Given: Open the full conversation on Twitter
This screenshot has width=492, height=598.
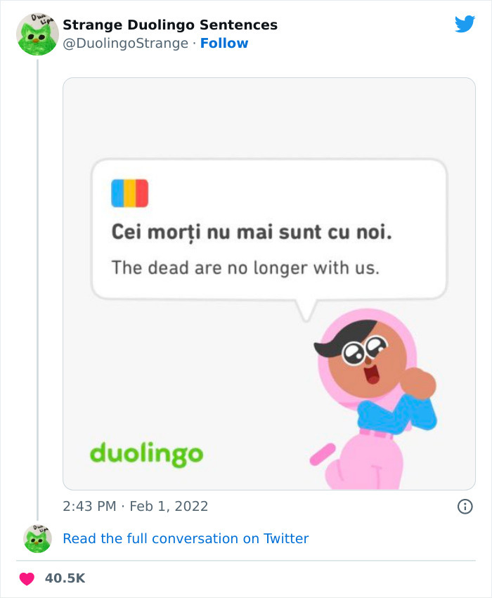Looking at the screenshot, I should (186, 538).
